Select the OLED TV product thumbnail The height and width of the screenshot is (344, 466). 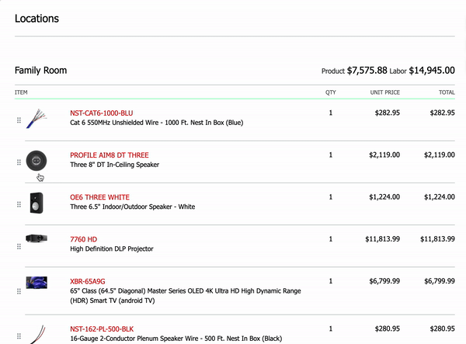coord(37,283)
